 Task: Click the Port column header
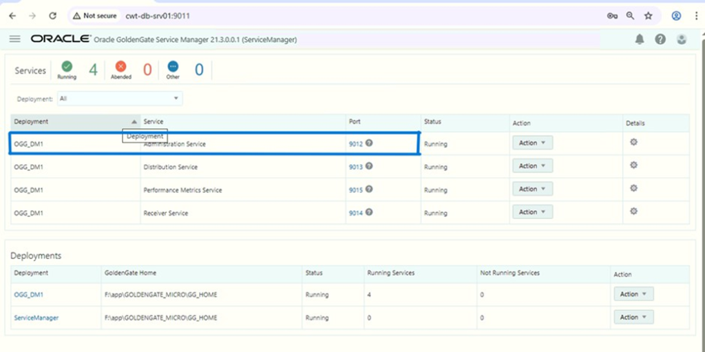click(383, 122)
